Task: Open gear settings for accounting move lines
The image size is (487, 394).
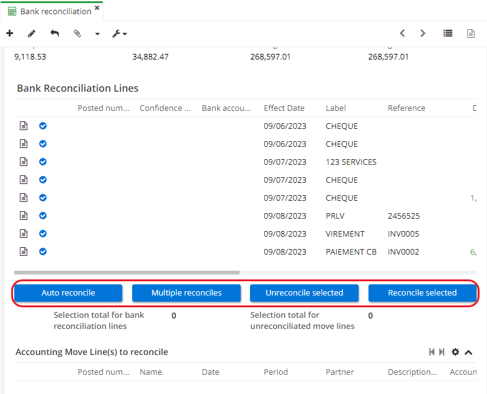Action: click(x=455, y=352)
